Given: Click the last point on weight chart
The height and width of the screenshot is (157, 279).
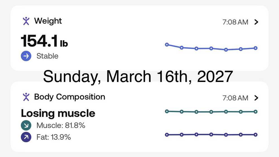Looking at the screenshot, I should [256, 48].
